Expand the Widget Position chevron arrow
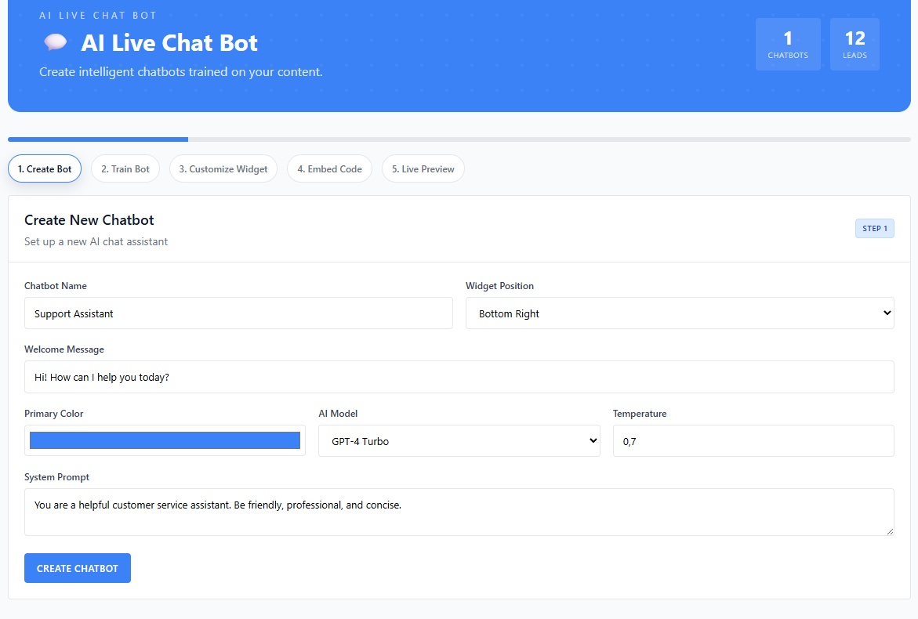The width and height of the screenshot is (918, 619). click(x=886, y=313)
